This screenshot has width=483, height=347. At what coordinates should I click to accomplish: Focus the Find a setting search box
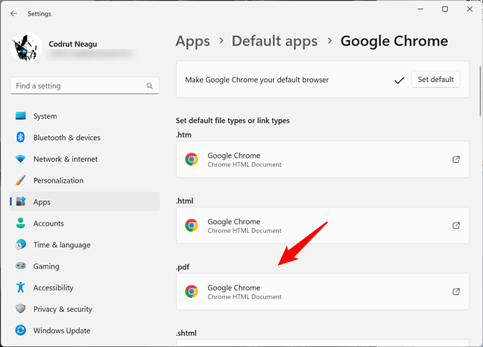click(78, 86)
